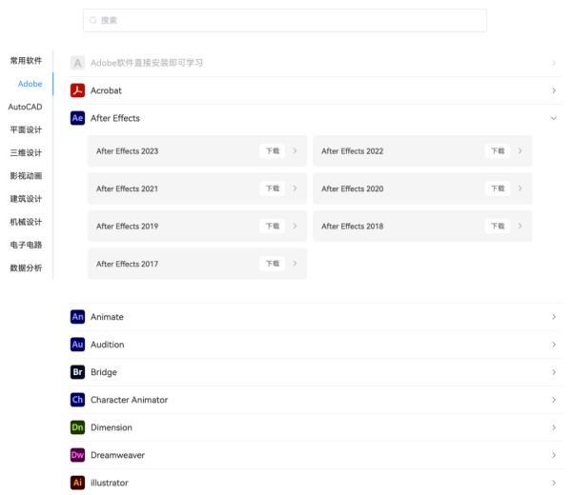572x495 pixels.
Task: Click the After Effects 2021 card title
Action: 128,188
